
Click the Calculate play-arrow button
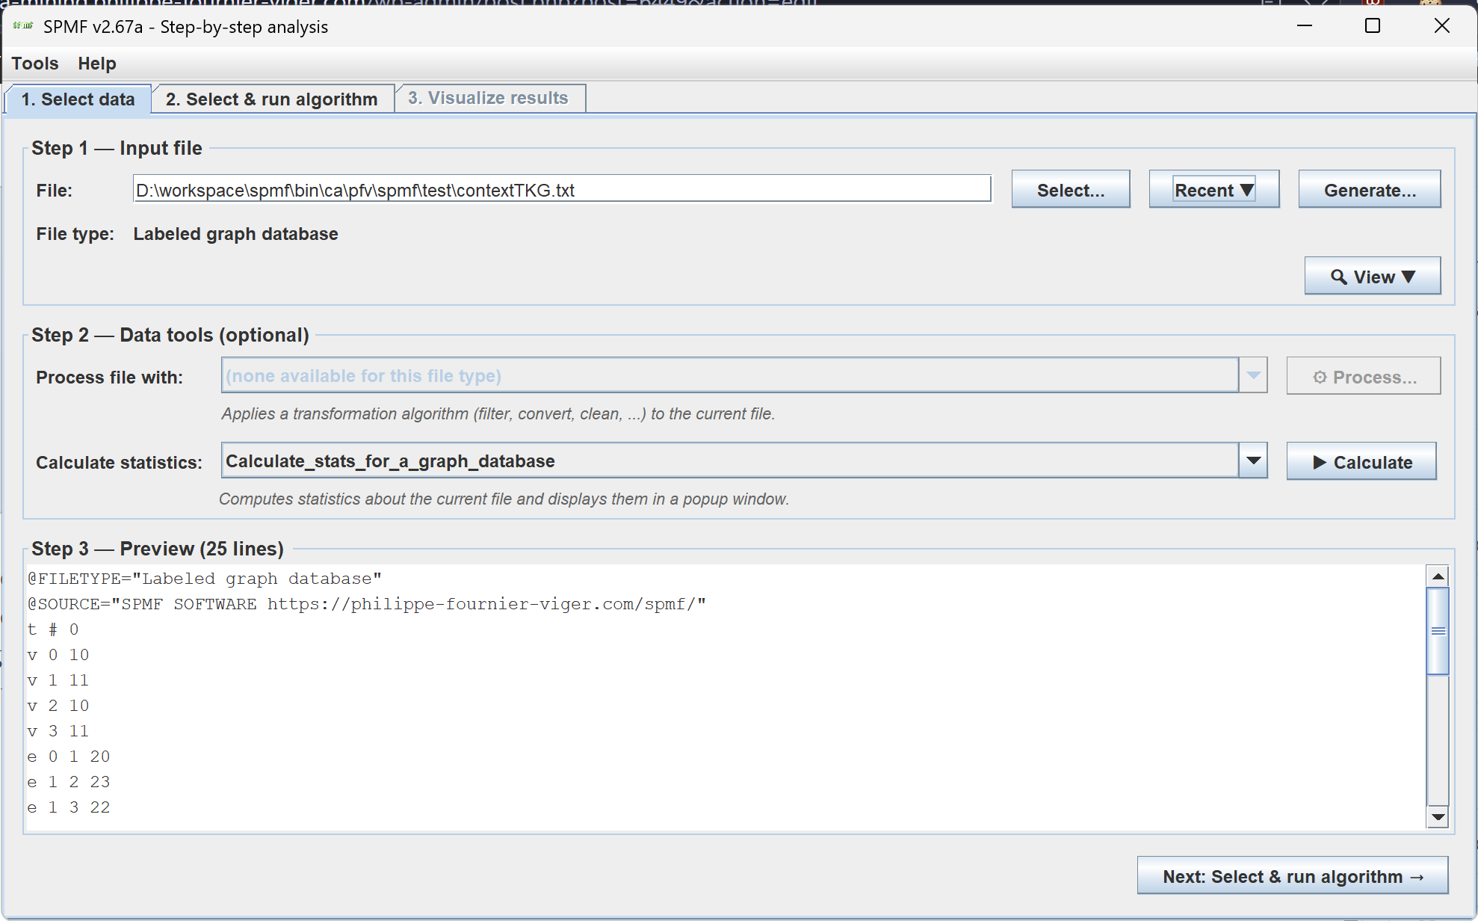(x=1361, y=462)
